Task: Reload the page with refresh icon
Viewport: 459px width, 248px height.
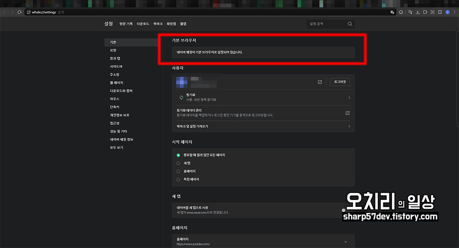Action: click(x=20, y=12)
